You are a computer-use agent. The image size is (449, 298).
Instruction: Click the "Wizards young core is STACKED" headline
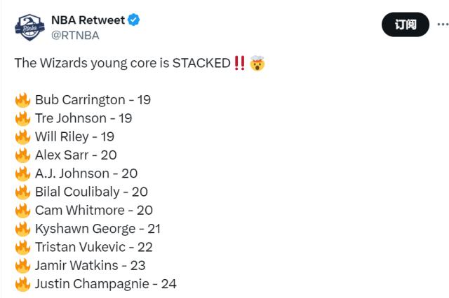122,63
